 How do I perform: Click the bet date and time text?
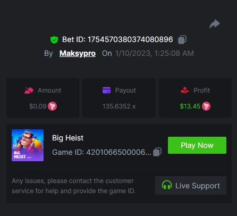(155, 53)
